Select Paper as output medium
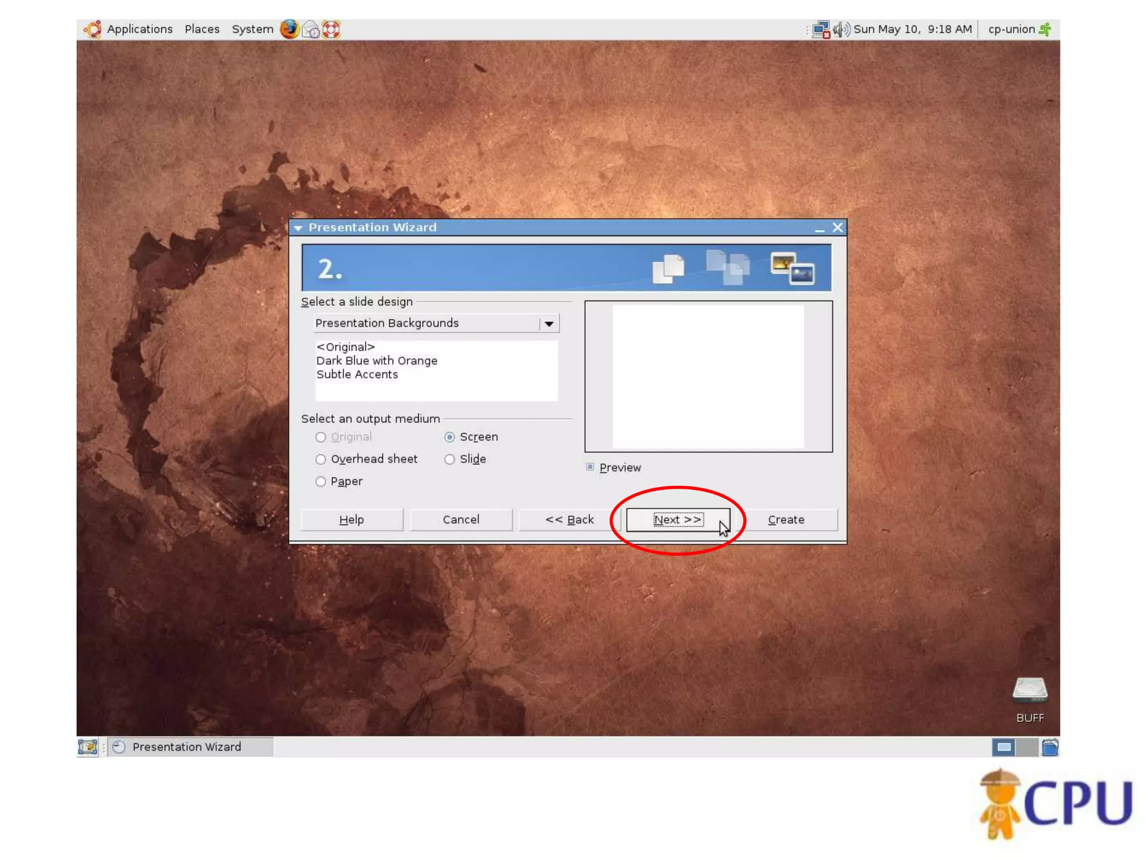Image resolution: width=1146 pixels, height=860 pixels. [321, 482]
